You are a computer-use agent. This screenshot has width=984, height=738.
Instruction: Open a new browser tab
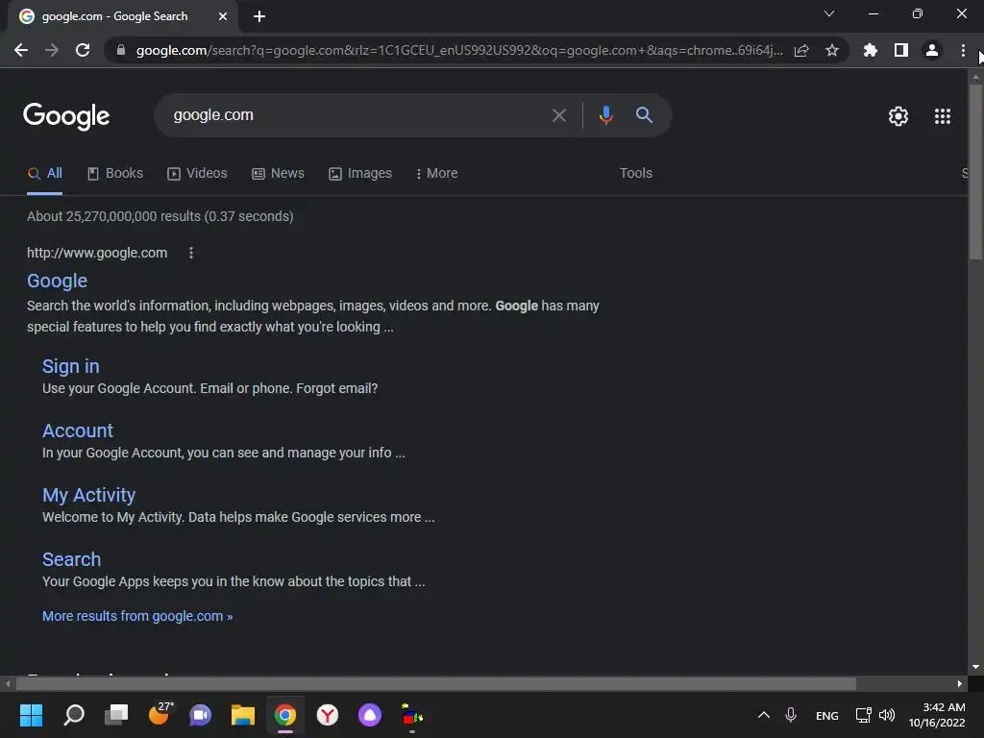259,16
